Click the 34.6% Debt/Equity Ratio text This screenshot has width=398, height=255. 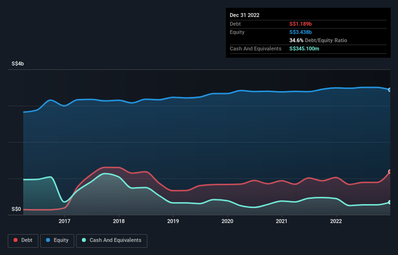(x=318, y=40)
